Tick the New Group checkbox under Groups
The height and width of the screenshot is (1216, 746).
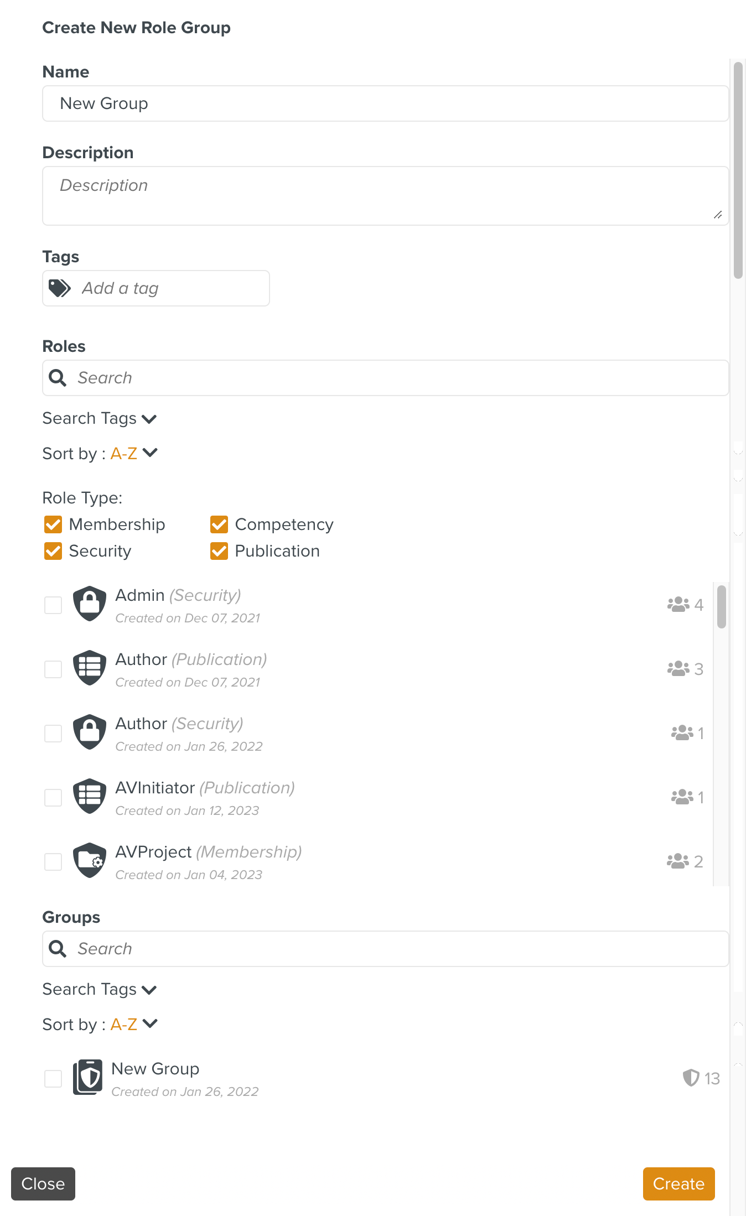coord(53,1079)
